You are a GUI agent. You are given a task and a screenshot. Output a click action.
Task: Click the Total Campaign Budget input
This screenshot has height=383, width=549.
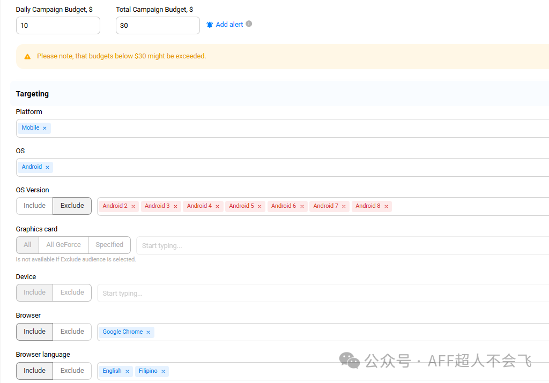click(x=158, y=26)
